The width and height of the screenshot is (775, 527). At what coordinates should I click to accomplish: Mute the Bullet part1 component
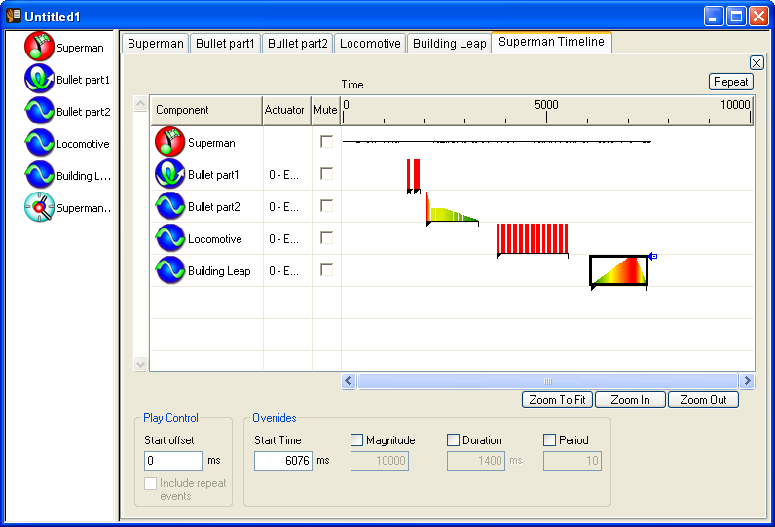[327, 174]
